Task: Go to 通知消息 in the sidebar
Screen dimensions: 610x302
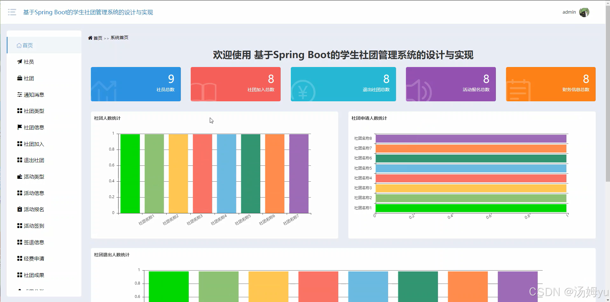Action: click(44, 95)
